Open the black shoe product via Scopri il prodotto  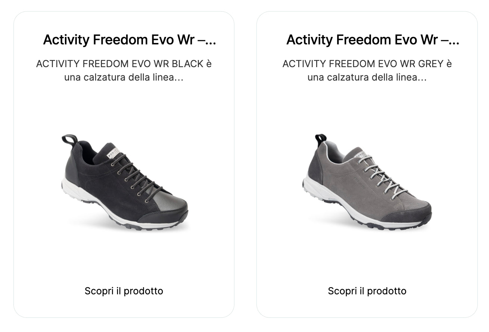coord(124,291)
